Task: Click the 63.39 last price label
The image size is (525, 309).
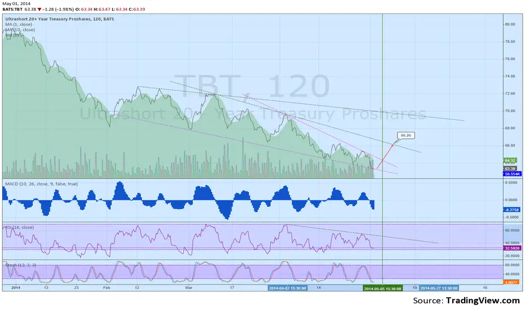Action: (x=510, y=169)
